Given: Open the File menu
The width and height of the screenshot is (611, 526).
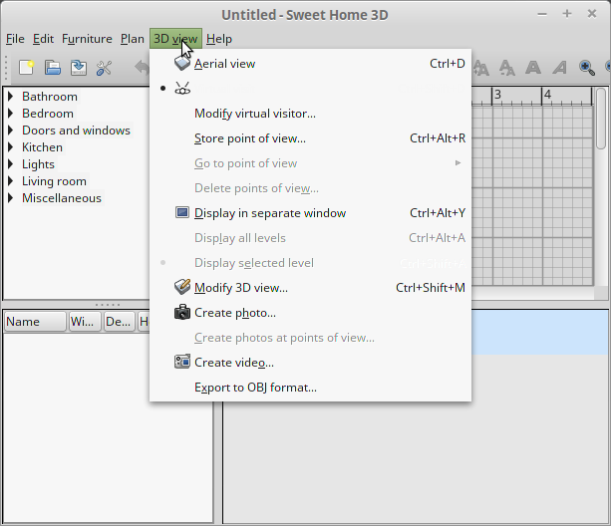Looking at the screenshot, I should pyautogui.click(x=15, y=39).
